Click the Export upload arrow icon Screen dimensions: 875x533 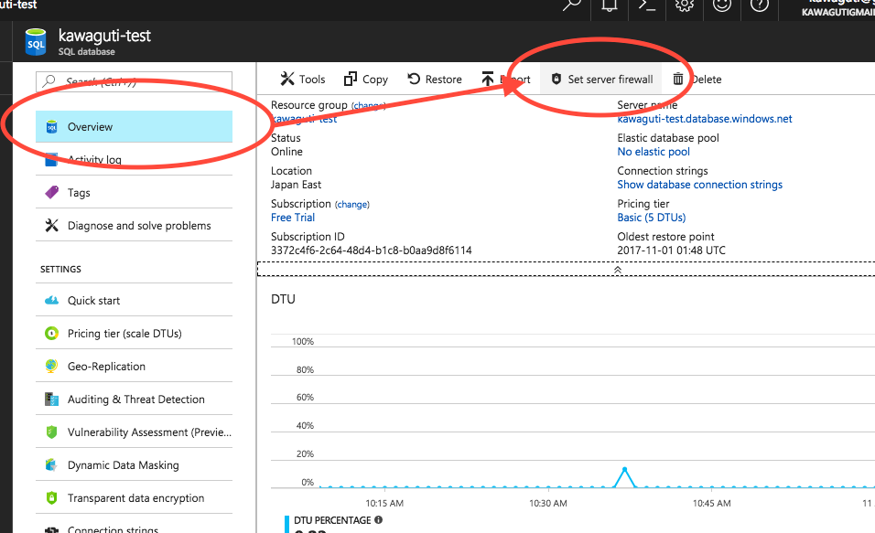[x=488, y=80]
